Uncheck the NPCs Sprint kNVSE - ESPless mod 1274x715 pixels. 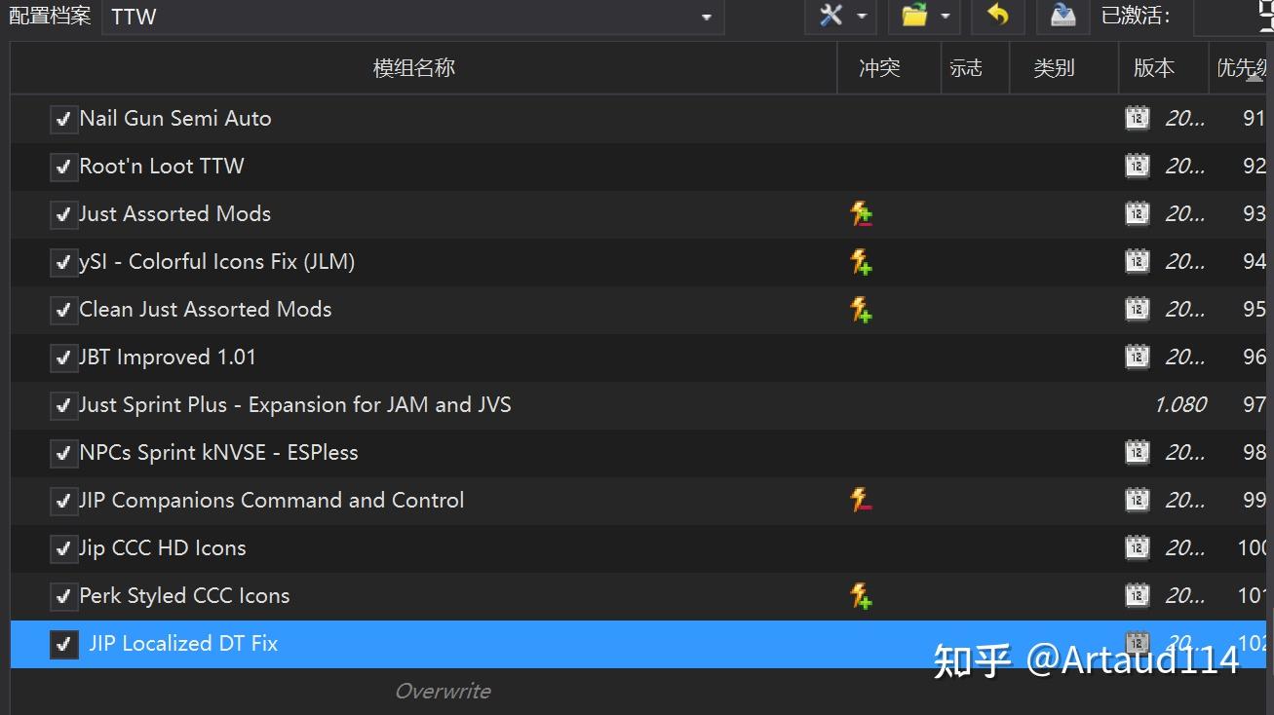(x=63, y=452)
